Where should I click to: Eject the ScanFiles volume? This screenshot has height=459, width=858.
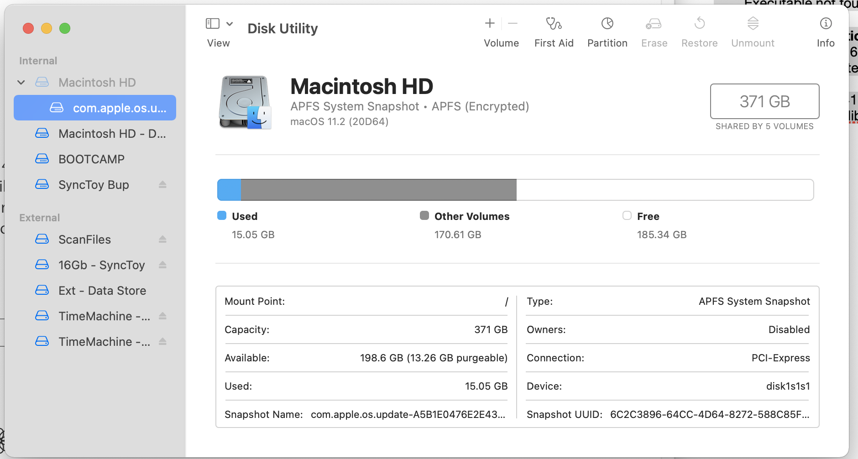[x=162, y=240]
